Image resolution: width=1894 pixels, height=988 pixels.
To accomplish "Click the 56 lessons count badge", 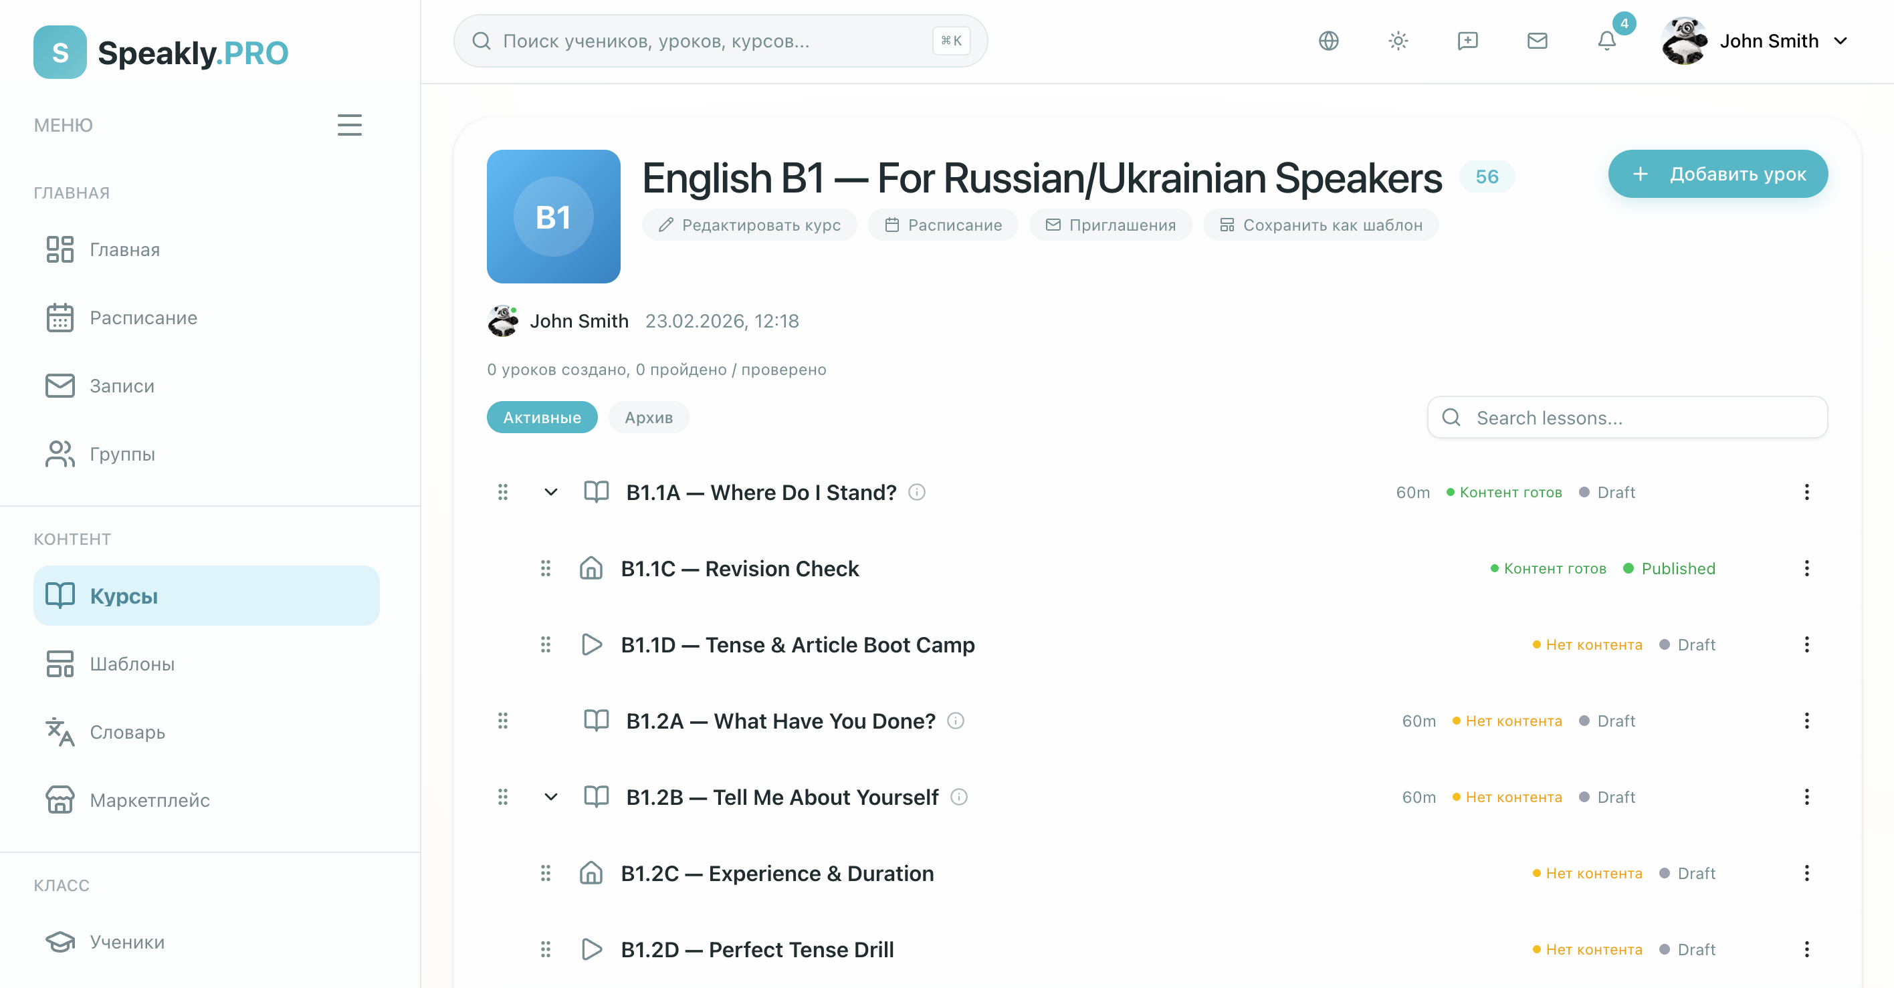I will coord(1486,176).
